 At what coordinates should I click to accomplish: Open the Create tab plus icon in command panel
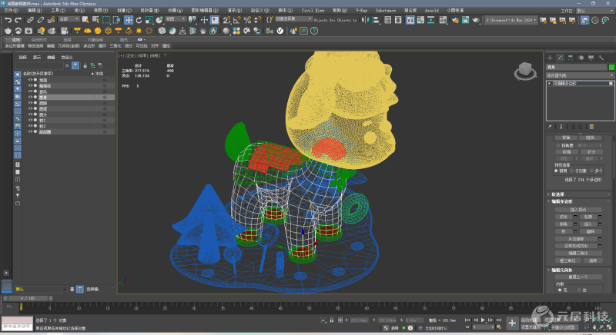pyautogui.click(x=550, y=58)
